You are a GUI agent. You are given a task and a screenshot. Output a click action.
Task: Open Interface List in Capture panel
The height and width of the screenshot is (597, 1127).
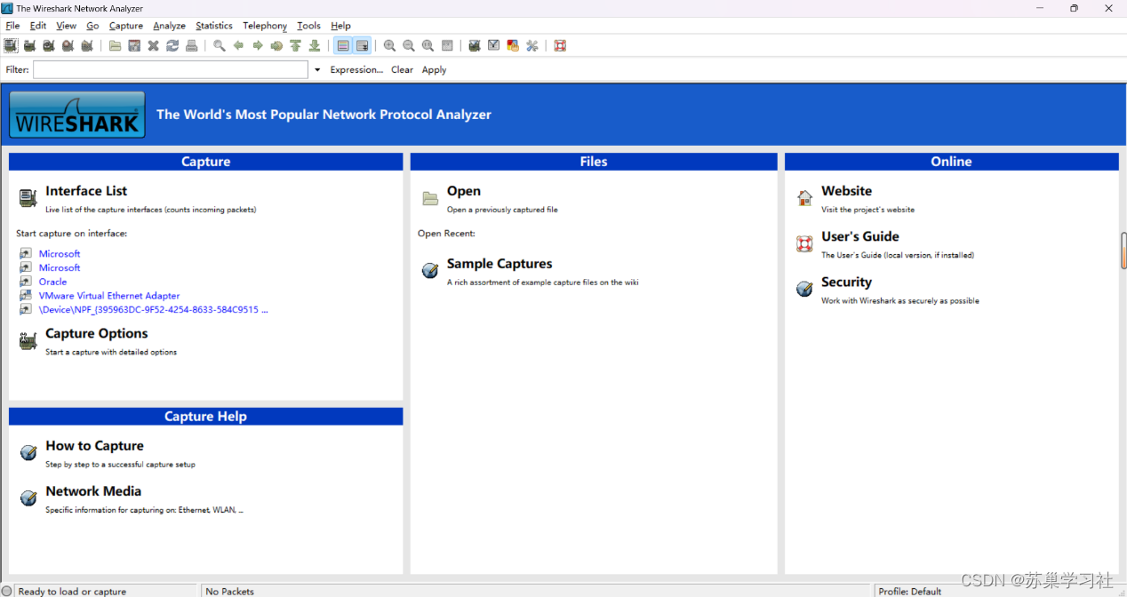[86, 191]
